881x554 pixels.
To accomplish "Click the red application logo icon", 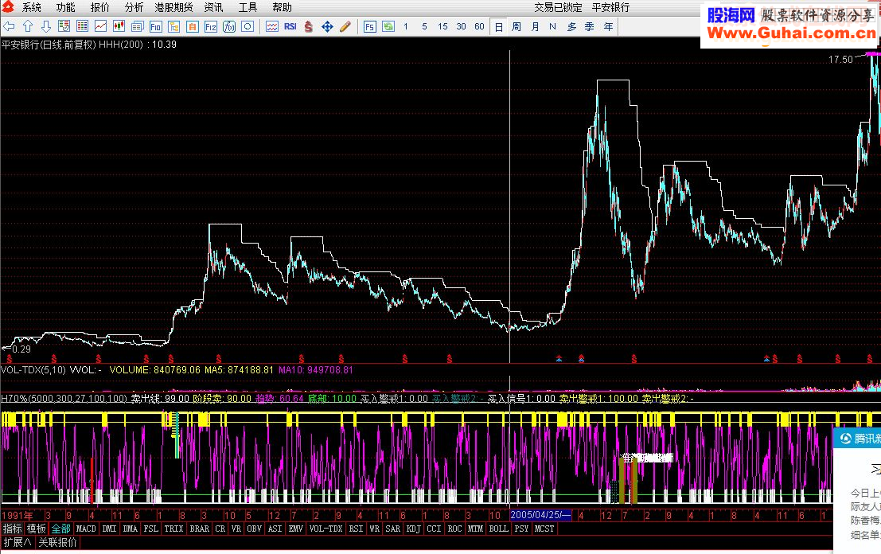I will pos(8,6).
